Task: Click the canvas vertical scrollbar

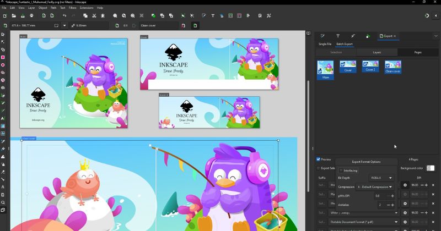Action: point(308,136)
